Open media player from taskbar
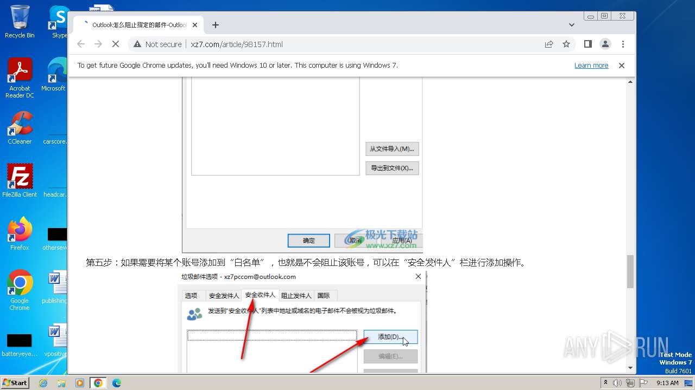Image resolution: width=695 pixels, height=390 pixels. click(80, 383)
